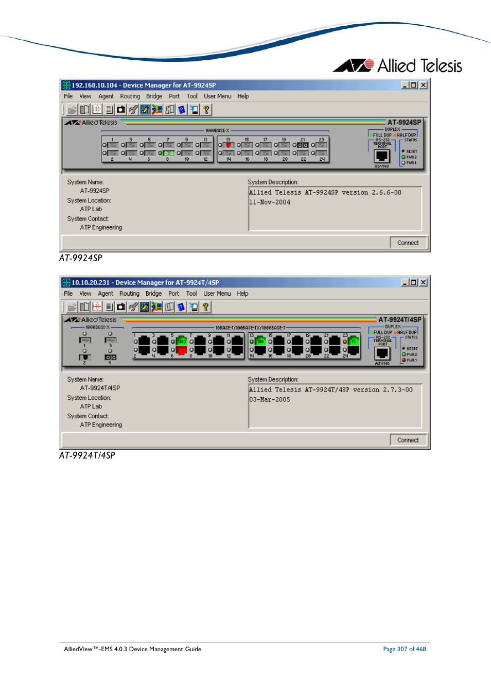
Task: Click the ASYN0 terminal port on AT-9924T/4SP
Action: [x=382, y=354]
